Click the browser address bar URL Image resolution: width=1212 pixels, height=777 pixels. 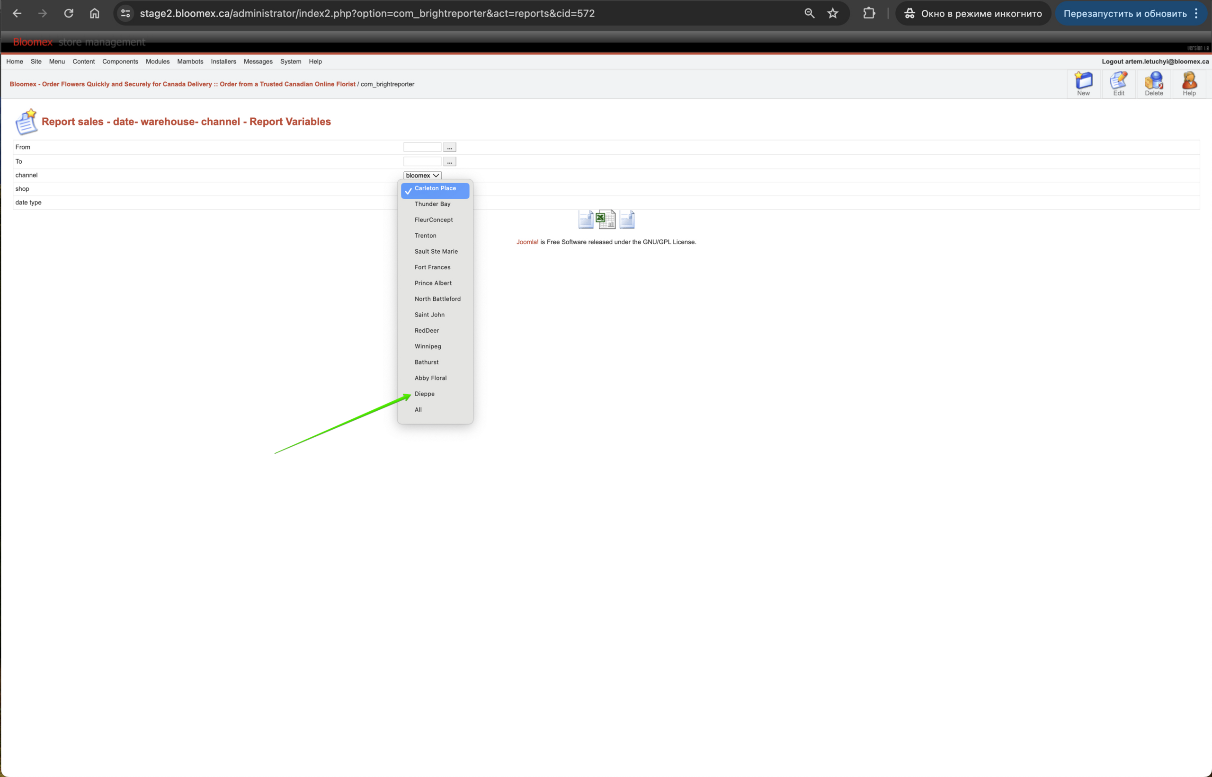click(x=367, y=14)
